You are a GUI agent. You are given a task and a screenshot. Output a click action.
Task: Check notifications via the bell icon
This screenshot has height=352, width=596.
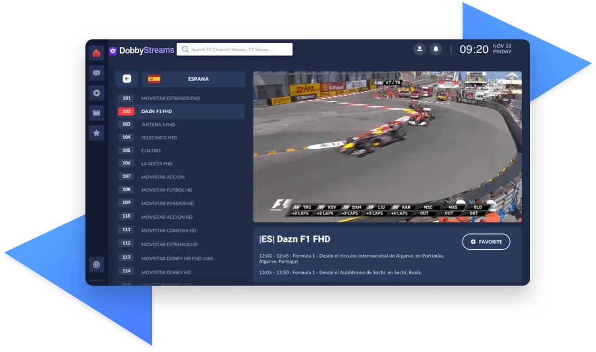coord(435,48)
